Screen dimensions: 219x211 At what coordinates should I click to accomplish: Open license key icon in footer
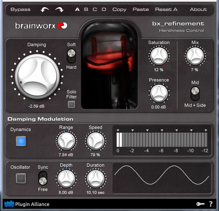pos(200,204)
